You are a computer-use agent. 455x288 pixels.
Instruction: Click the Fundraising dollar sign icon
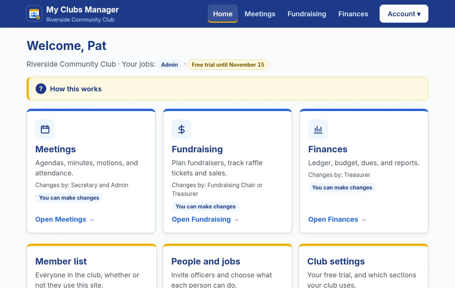coord(182,129)
